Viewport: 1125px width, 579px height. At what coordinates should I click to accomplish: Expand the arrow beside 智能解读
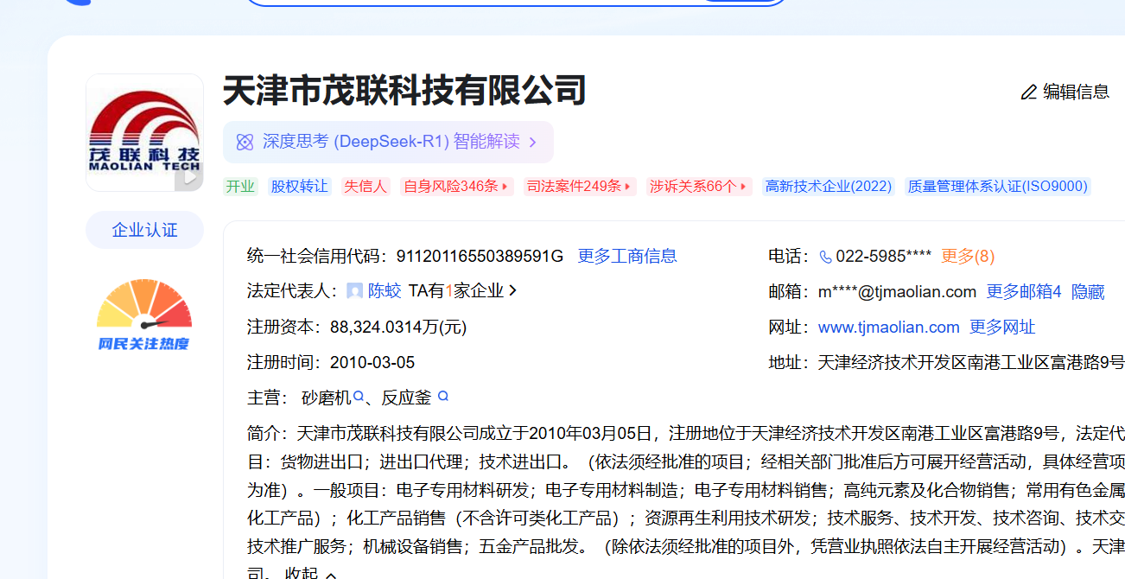pyautogui.click(x=532, y=142)
